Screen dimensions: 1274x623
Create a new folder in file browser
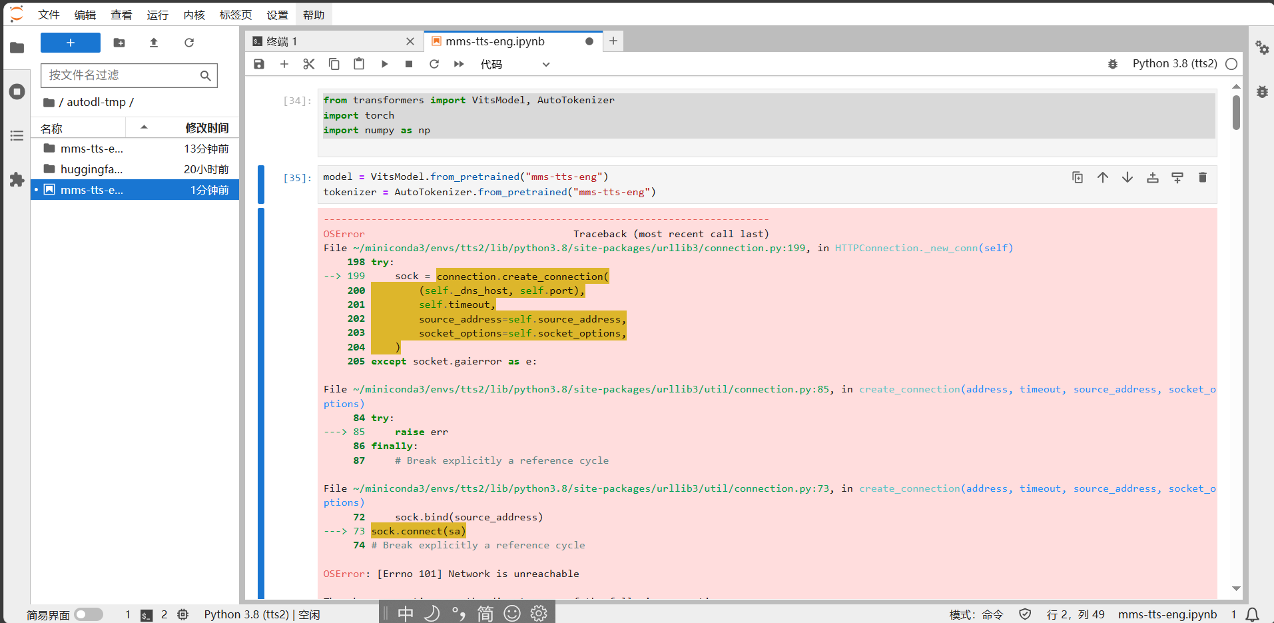click(119, 43)
